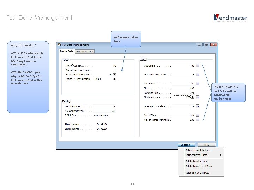Click the No. of Employees field

[x=104, y=111]
